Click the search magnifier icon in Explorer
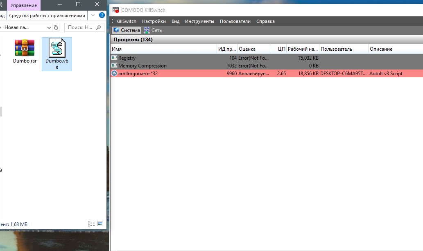Viewport: 423px width, 251px height. point(98,27)
